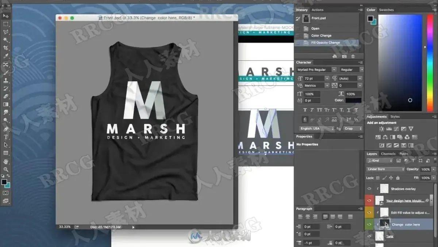Select the Move tool

click(x=5, y=16)
